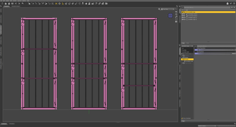
Task: Click the Save file icon in toolbar
Action: pyautogui.click(x=12, y=4)
